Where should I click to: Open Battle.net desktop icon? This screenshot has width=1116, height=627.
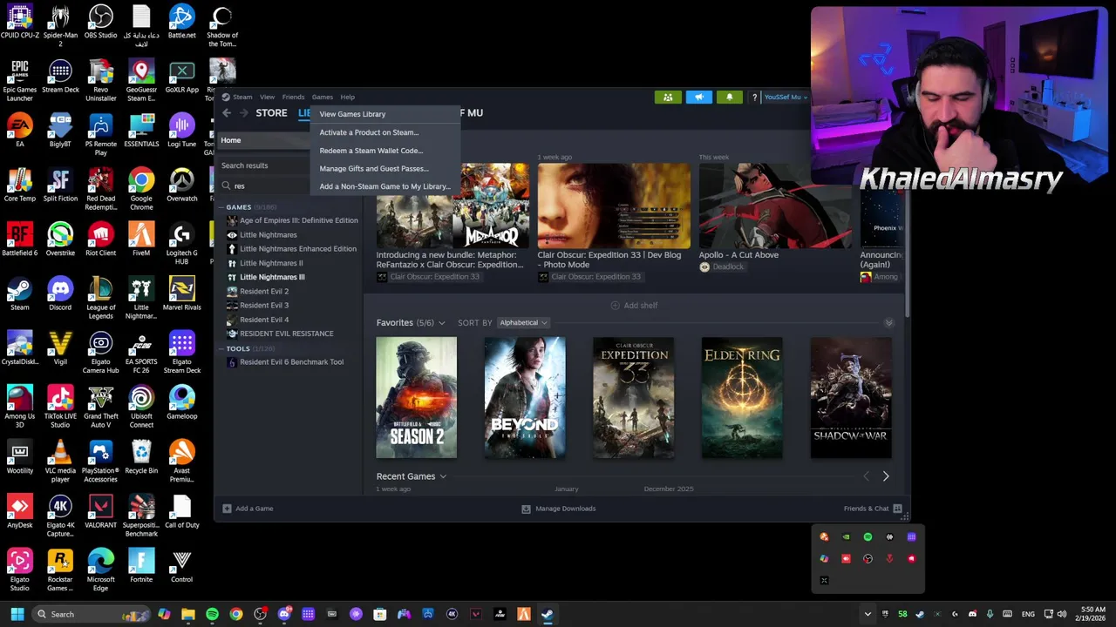(181, 23)
